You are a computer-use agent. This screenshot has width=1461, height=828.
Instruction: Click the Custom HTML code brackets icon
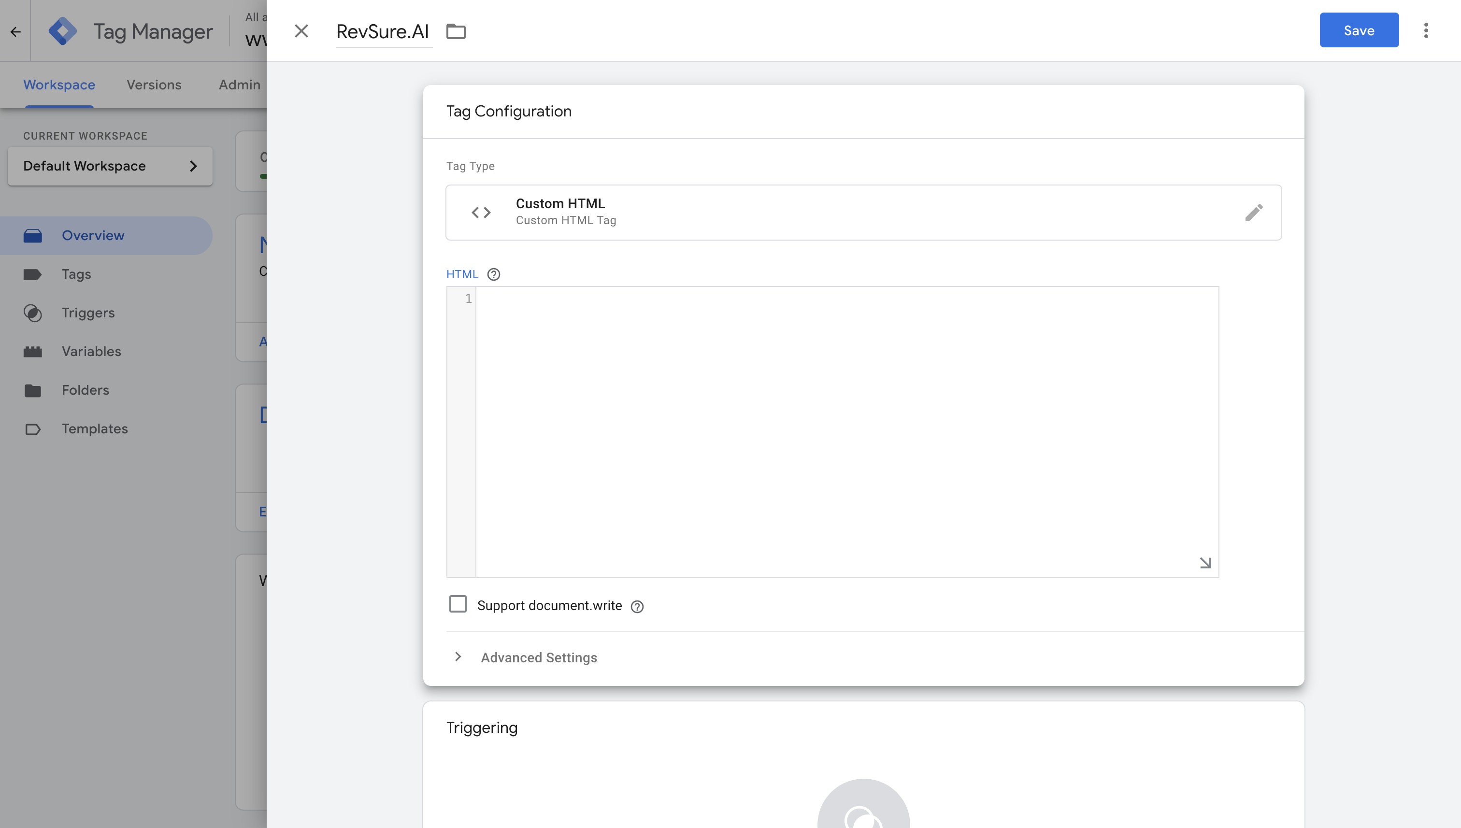[x=481, y=213]
